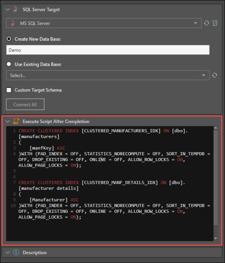The image size is (225, 263).
Task: Click the Connect All button
Action: (25, 104)
